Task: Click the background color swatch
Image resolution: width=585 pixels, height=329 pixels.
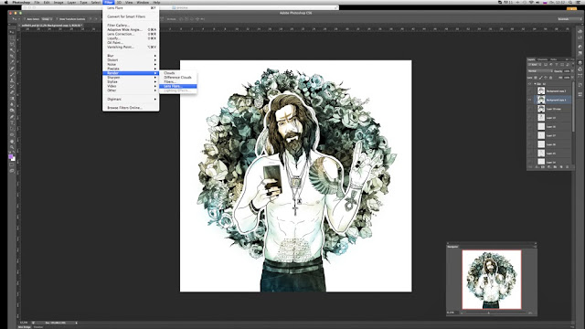Action: coord(14,159)
